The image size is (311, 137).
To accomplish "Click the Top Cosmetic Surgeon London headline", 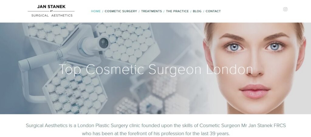I will click(x=156, y=69).
